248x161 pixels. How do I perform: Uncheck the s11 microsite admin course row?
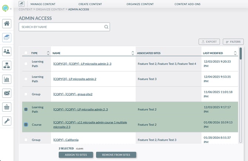tap(26, 125)
